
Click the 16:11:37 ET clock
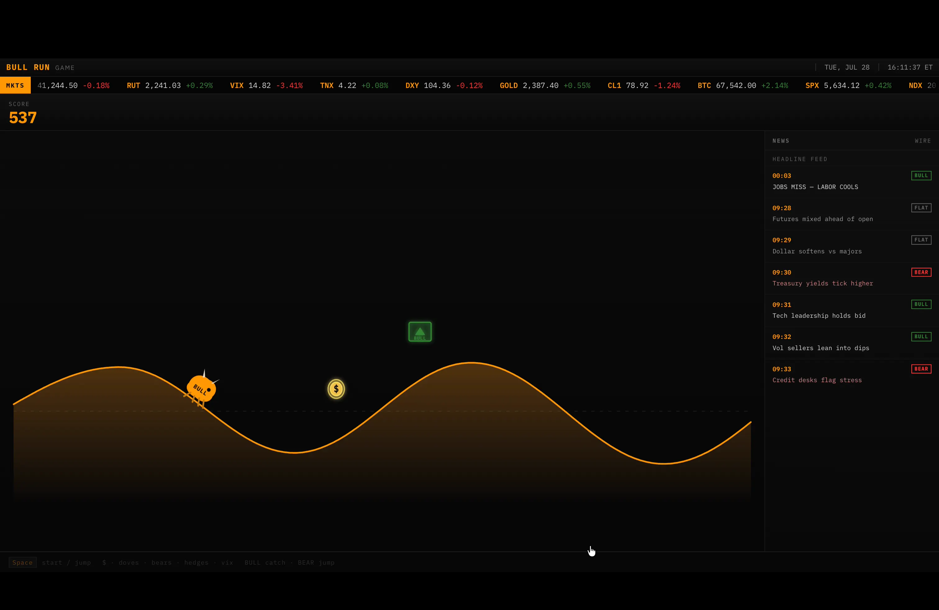pos(910,67)
